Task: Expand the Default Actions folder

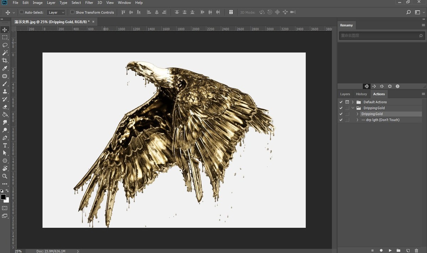Action: (x=353, y=102)
